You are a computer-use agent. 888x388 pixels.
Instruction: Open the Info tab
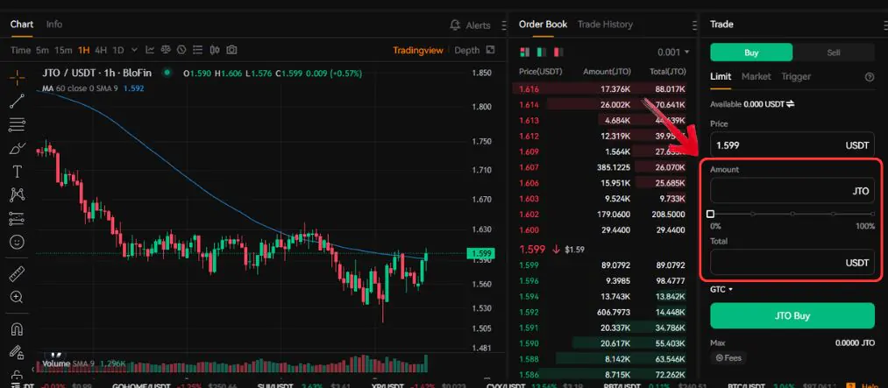(x=54, y=25)
